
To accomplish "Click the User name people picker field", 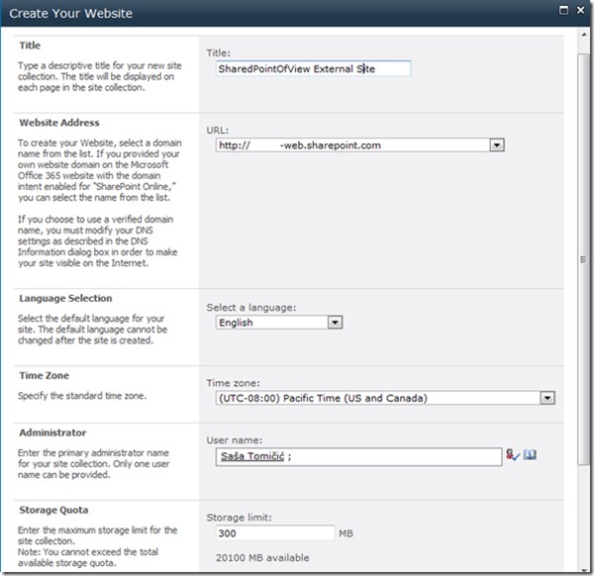I will coord(396,456).
